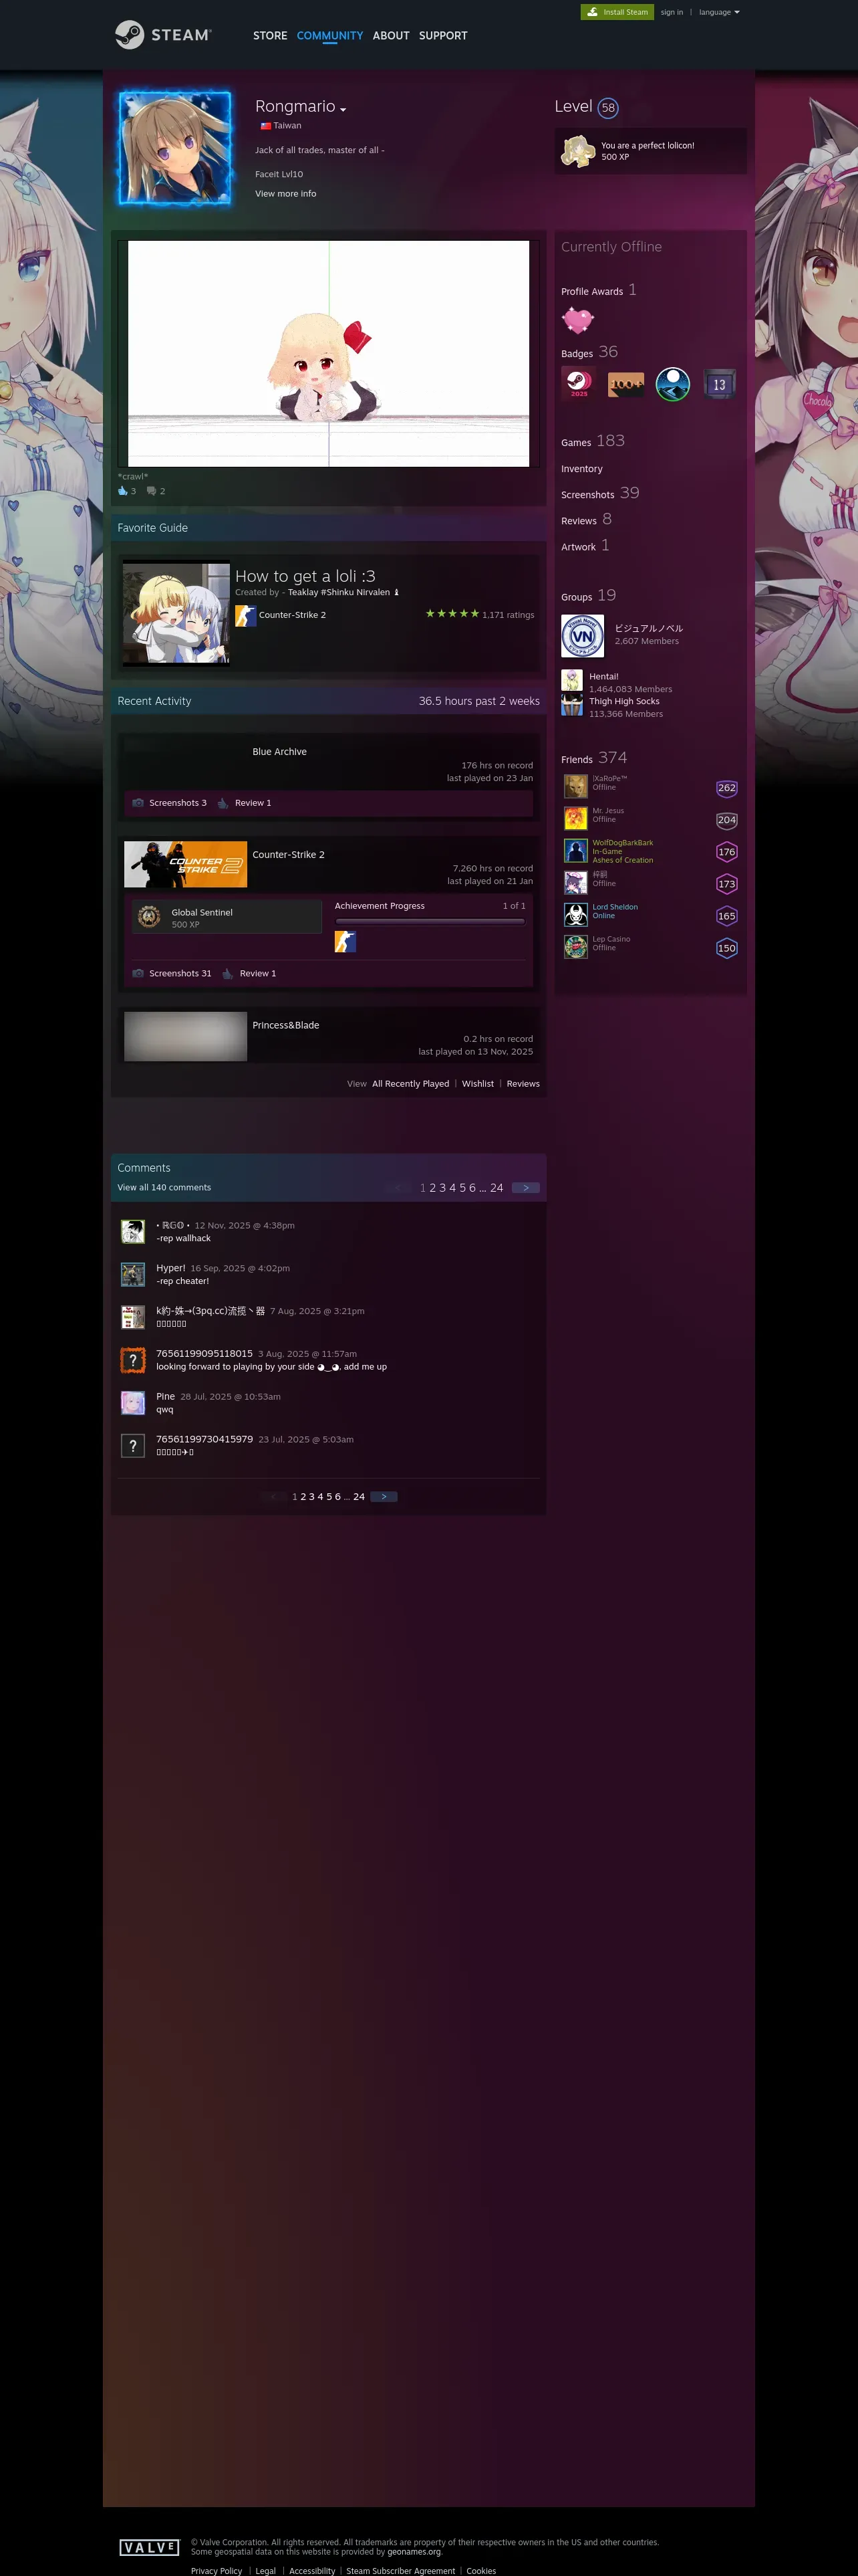Screen dimensions: 858x2576
Task: Open Blue Archive Screenshots 3
Action: point(178,803)
